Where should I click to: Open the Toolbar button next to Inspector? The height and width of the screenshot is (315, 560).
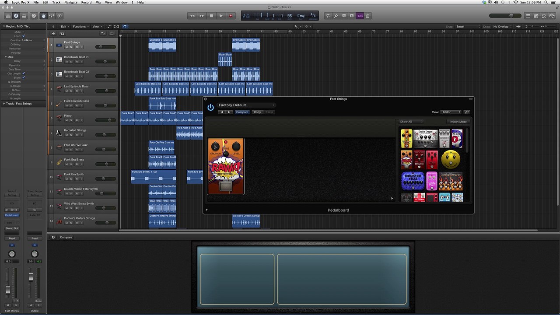point(24,16)
